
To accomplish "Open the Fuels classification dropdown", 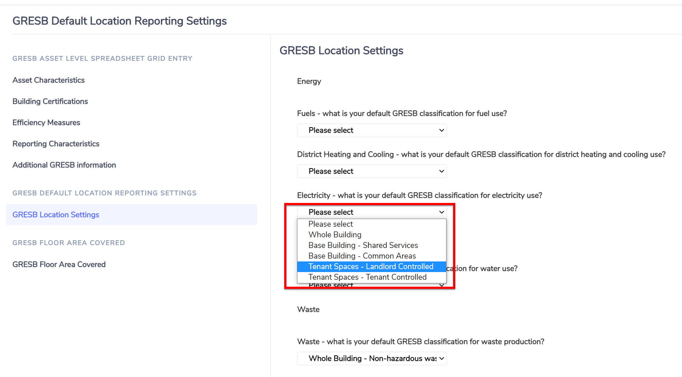I will pos(372,130).
